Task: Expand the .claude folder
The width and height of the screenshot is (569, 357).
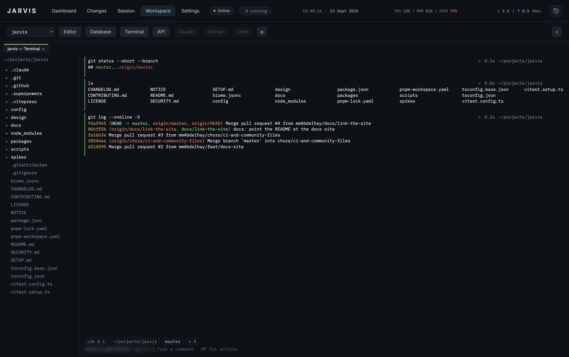Action: [x=7, y=70]
